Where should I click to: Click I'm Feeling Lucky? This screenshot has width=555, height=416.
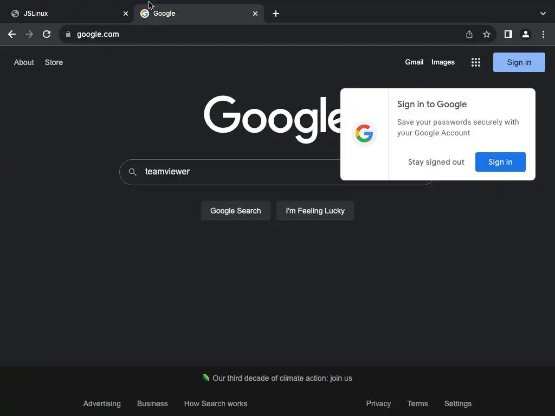315,211
